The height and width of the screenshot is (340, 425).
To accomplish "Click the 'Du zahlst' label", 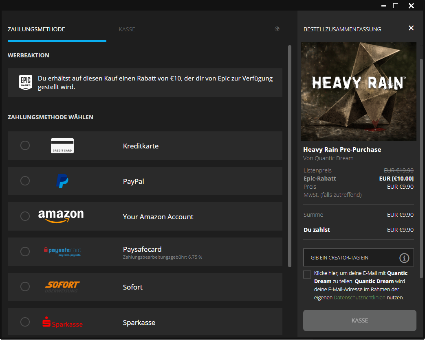I will tap(317, 230).
